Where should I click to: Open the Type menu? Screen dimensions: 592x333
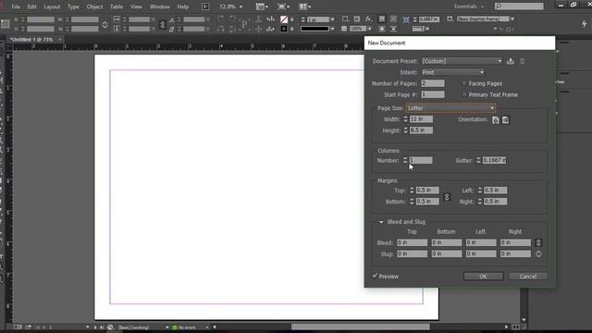coord(73,6)
